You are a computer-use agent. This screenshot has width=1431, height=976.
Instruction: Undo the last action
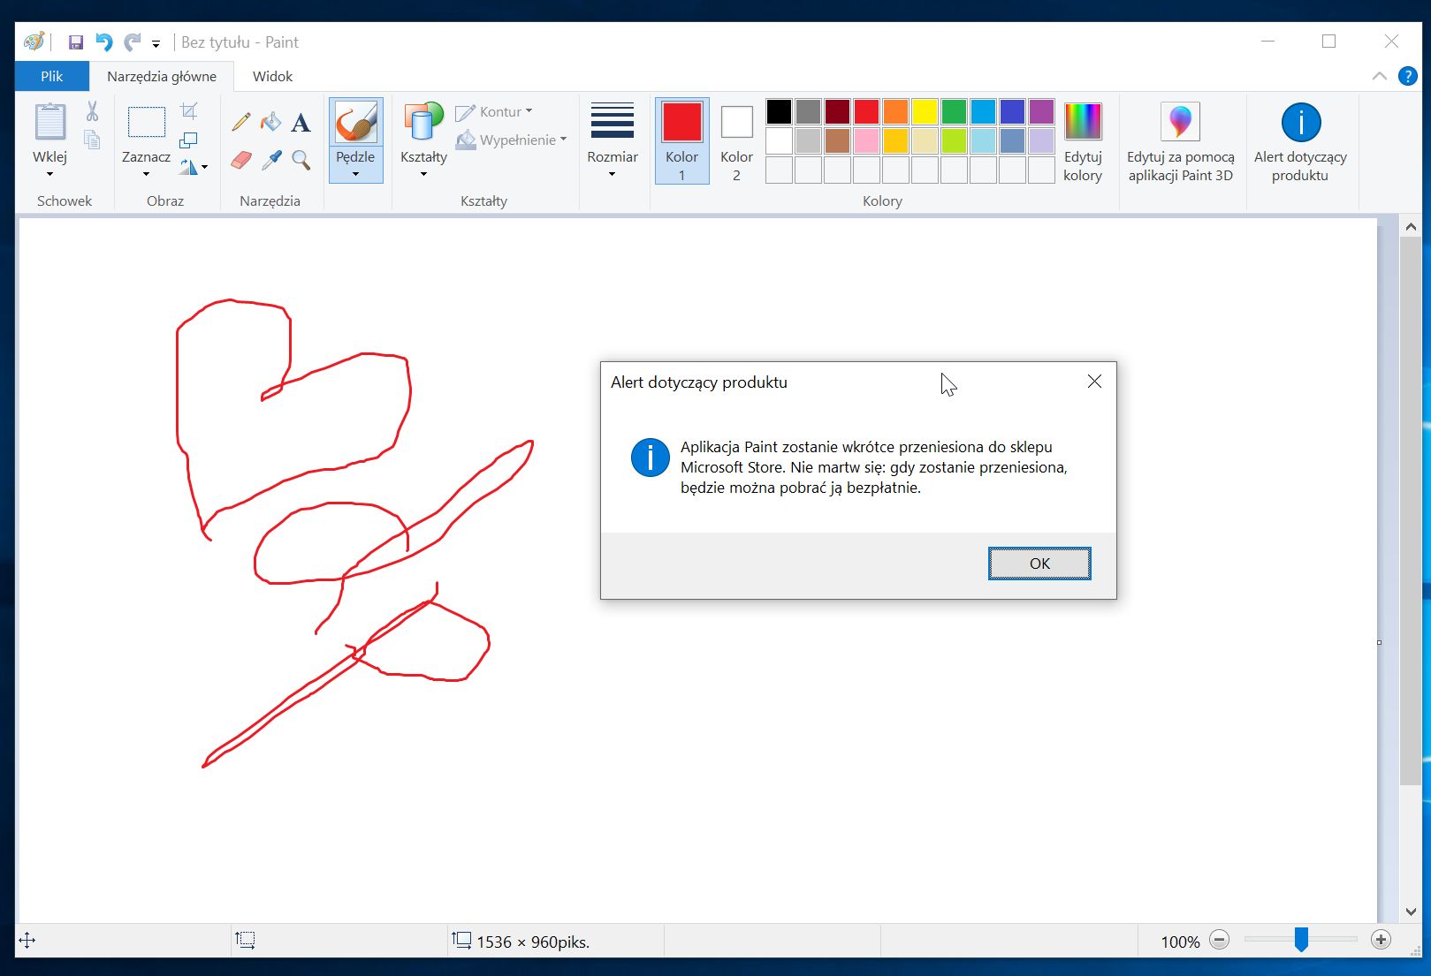pos(104,42)
